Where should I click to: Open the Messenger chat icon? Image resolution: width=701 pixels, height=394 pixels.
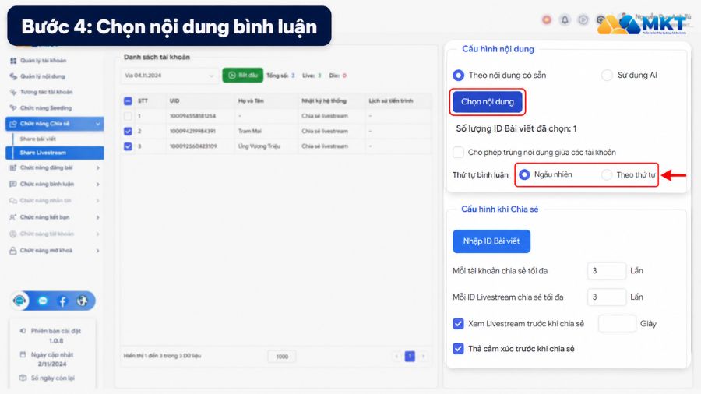(x=43, y=301)
